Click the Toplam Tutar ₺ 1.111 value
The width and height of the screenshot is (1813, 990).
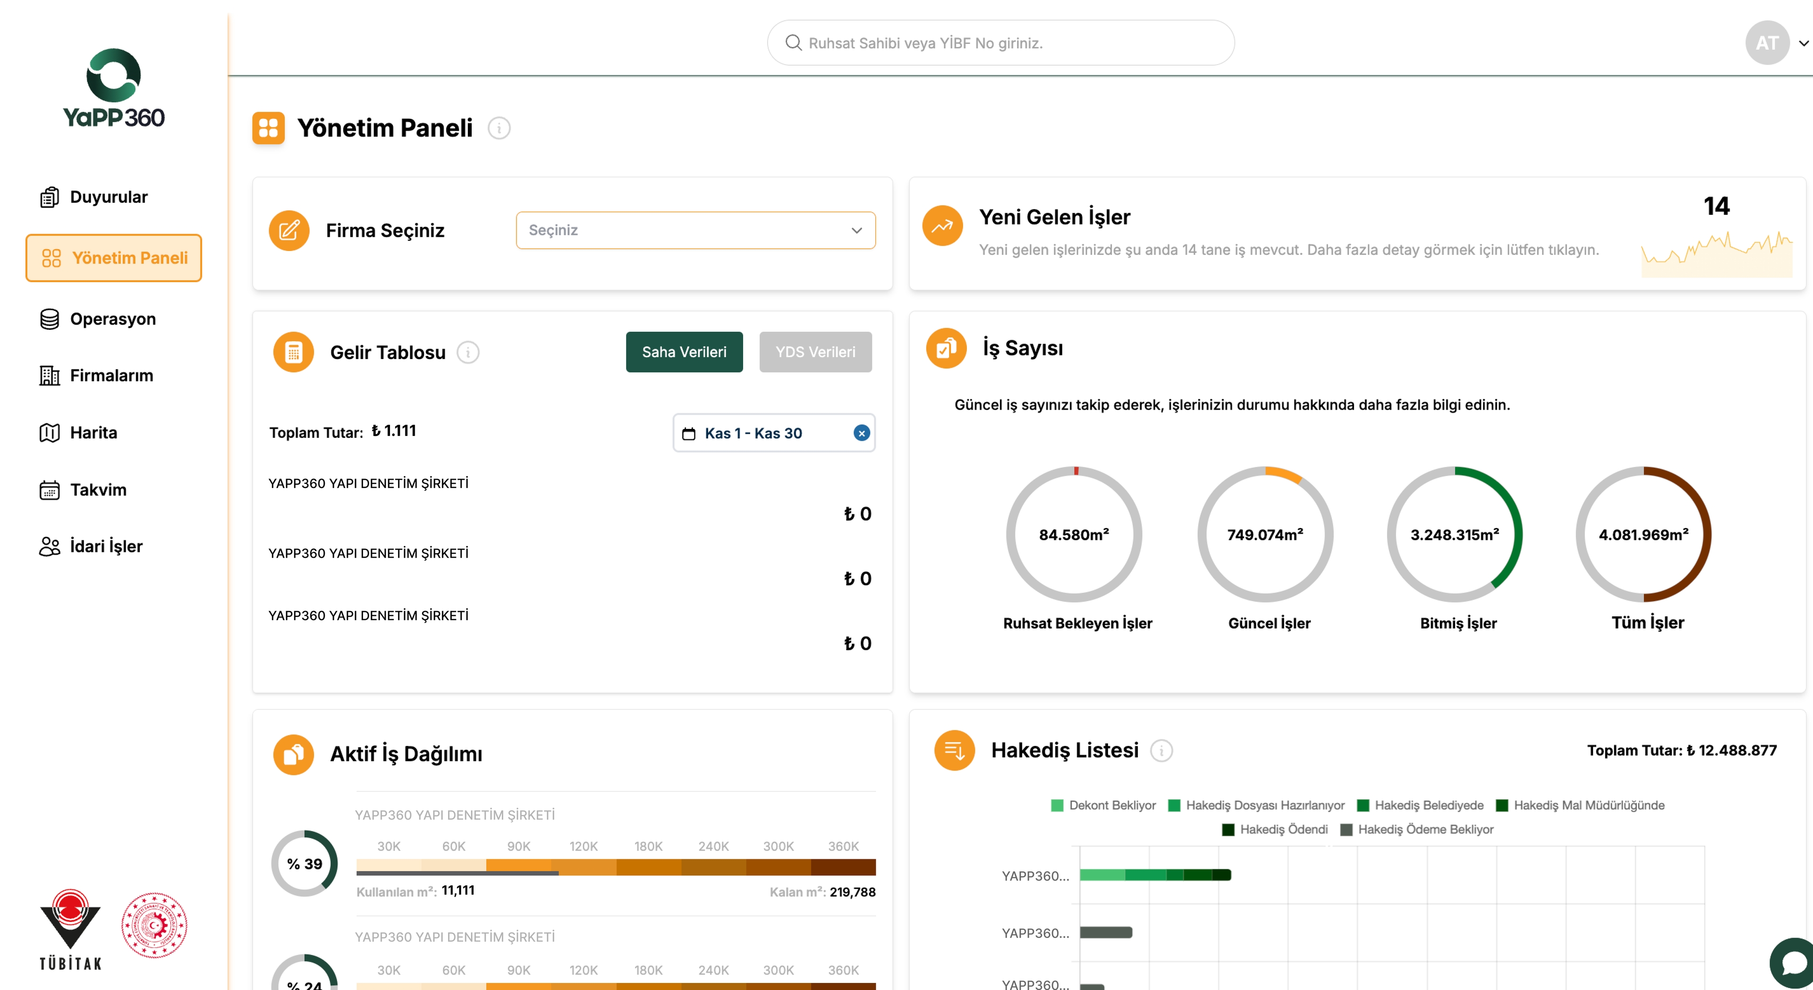393,431
